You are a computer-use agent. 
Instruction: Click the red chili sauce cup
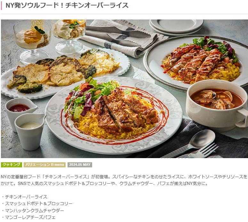click(20, 111)
